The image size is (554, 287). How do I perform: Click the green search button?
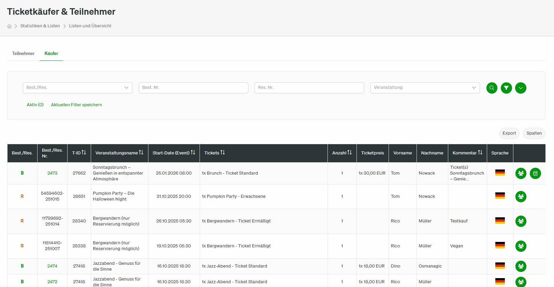492,88
